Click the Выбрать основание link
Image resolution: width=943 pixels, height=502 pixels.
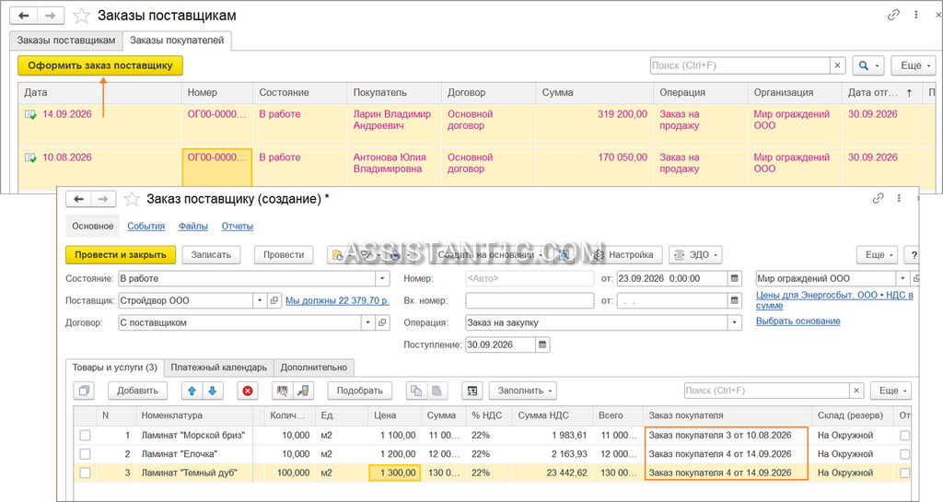coord(798,321)
